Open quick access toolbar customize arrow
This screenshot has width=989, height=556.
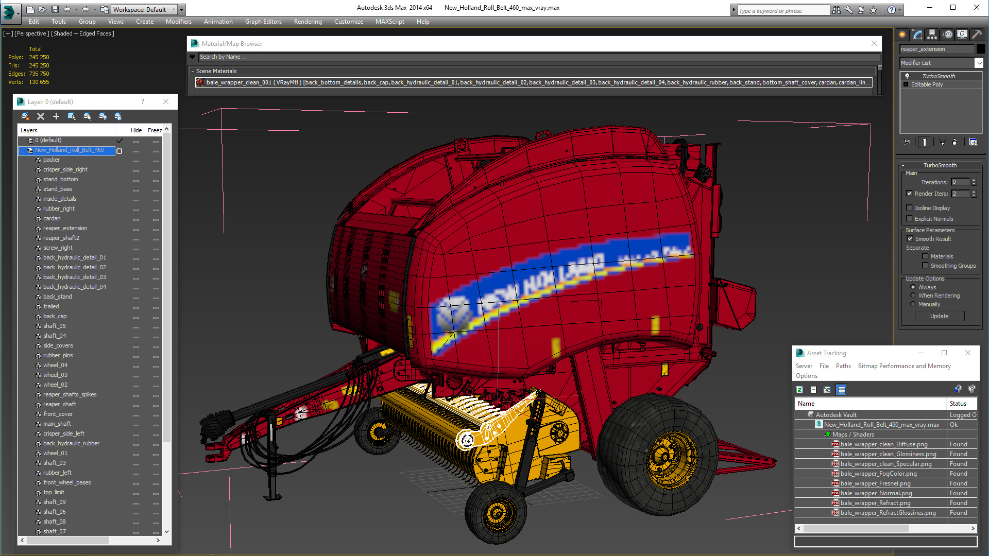pos(182,9)
